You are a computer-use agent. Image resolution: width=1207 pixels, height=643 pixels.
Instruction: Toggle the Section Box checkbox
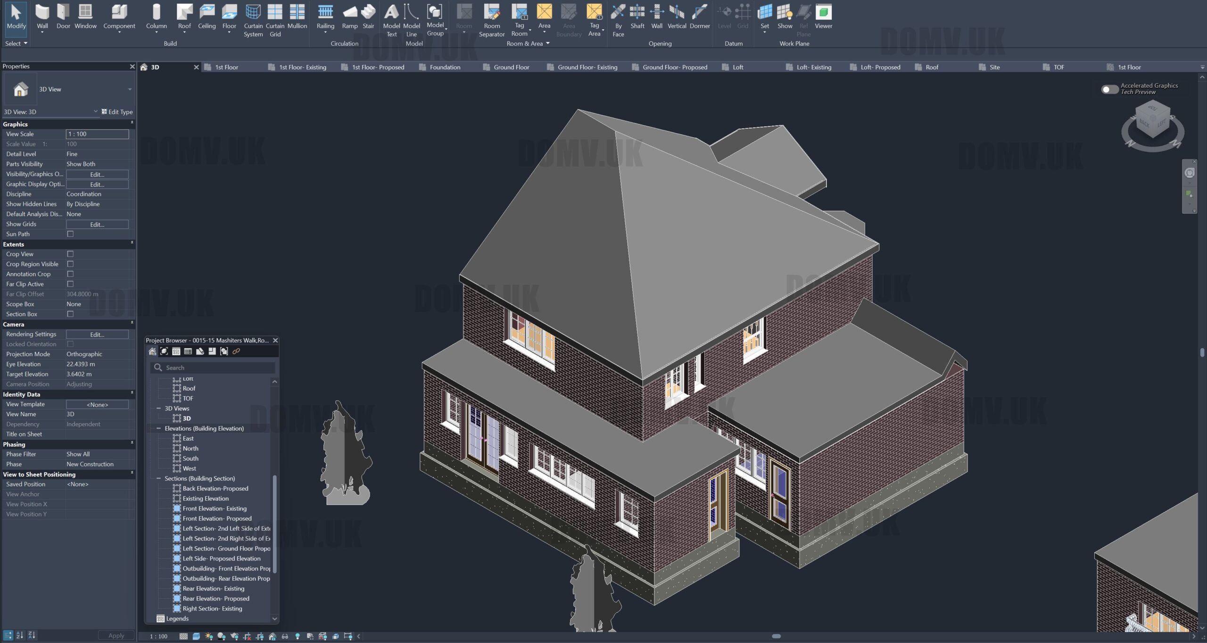[x=70, y=314]
